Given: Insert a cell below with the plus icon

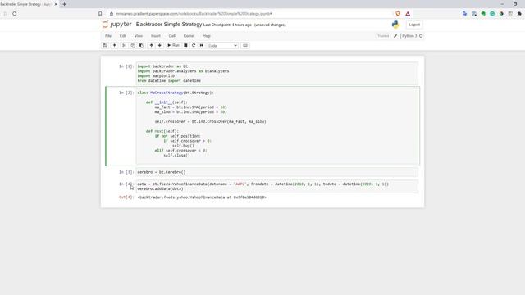Looking at the screenshot, I should [x=115, y=46].
